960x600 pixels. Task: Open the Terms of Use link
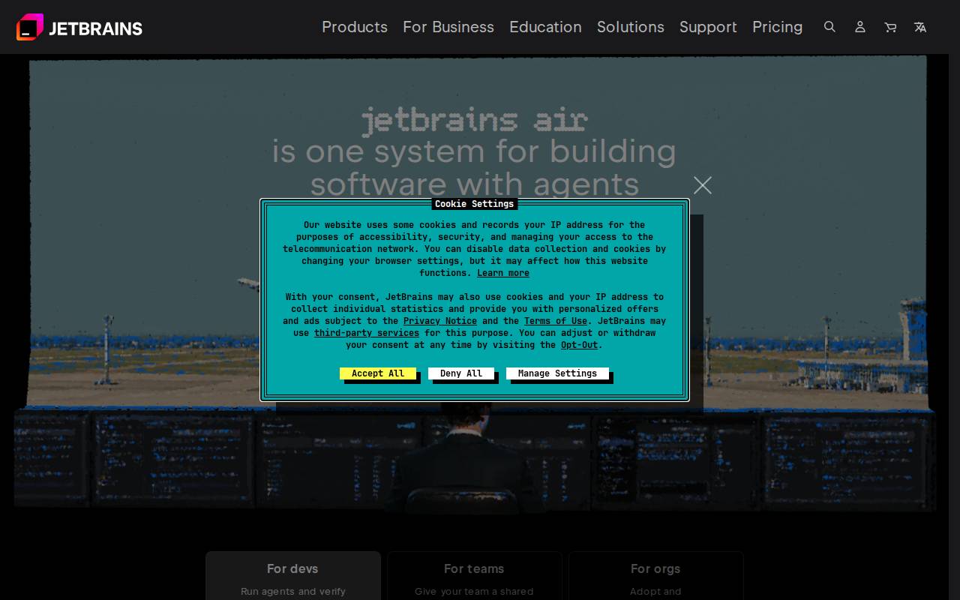point(556,321)
